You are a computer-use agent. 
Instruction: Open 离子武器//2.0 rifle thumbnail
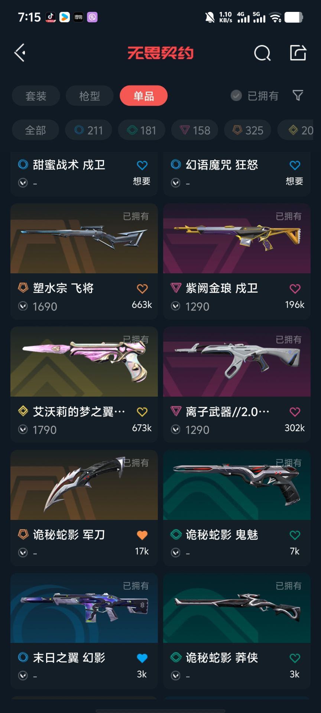point(237,362)
